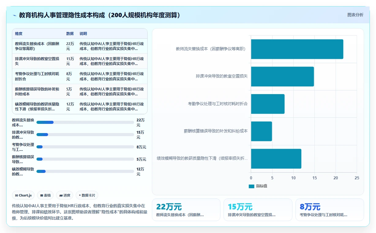Click the 考勤争议处理 progress bar
The image size is (376, 233).
point(85,147)
